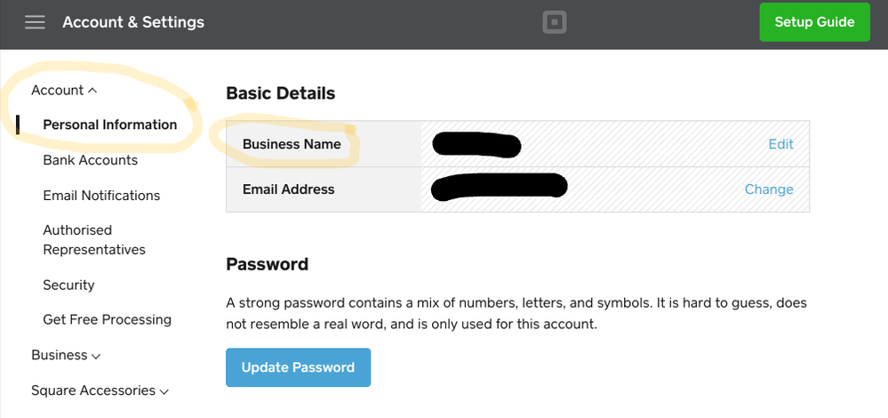Click the Square logo icon

(555, 22)
